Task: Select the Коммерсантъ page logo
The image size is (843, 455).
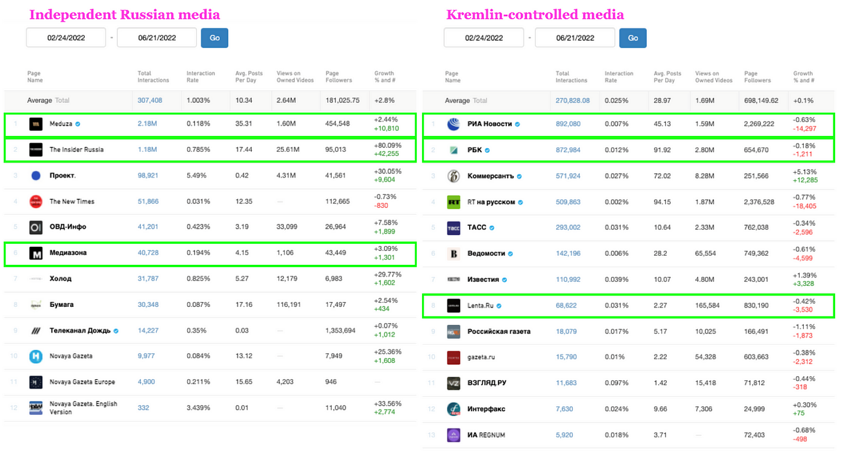Action: tap(454, 176)
